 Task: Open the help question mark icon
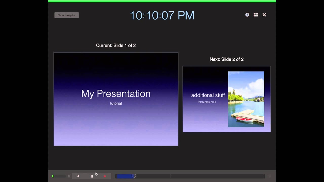tap(247, 15)
